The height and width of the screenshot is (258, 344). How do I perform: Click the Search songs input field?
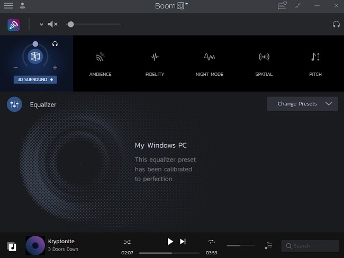pyautogui.click(x=310, y=246)
